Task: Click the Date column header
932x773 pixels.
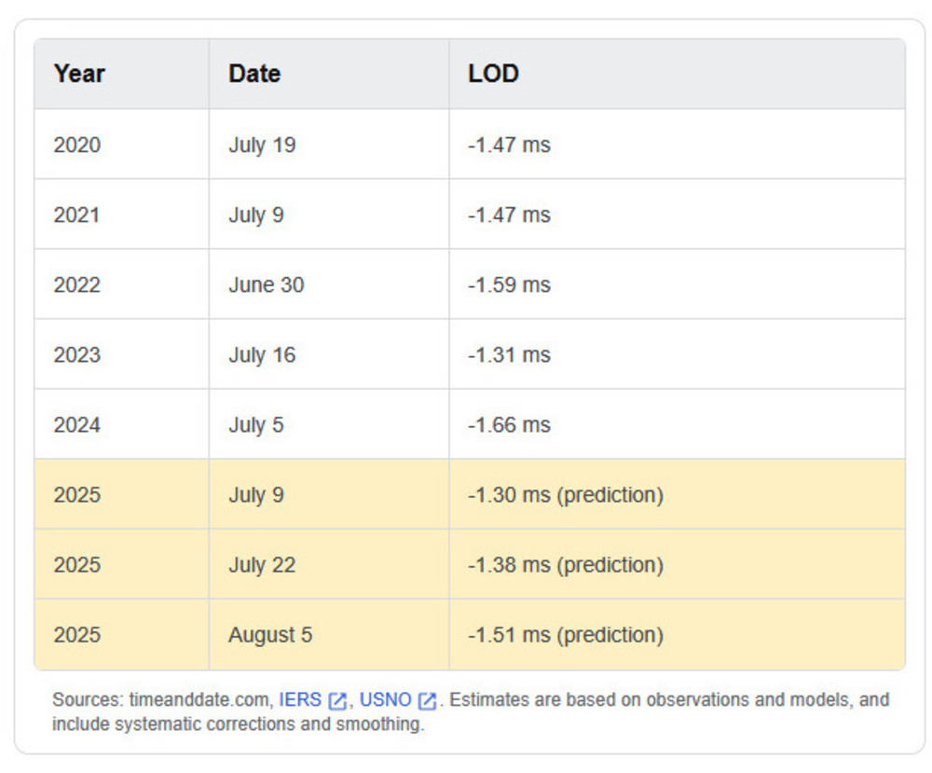Action: [254, 74]
